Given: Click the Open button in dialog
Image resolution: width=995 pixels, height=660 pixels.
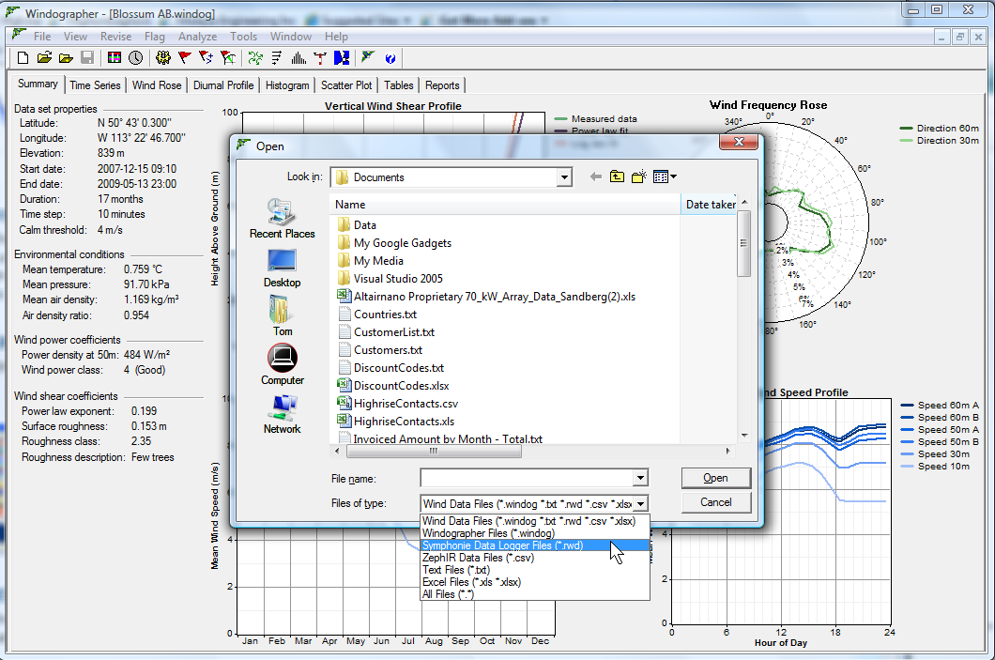Looking at the screenshot, I should click(716, 478).
